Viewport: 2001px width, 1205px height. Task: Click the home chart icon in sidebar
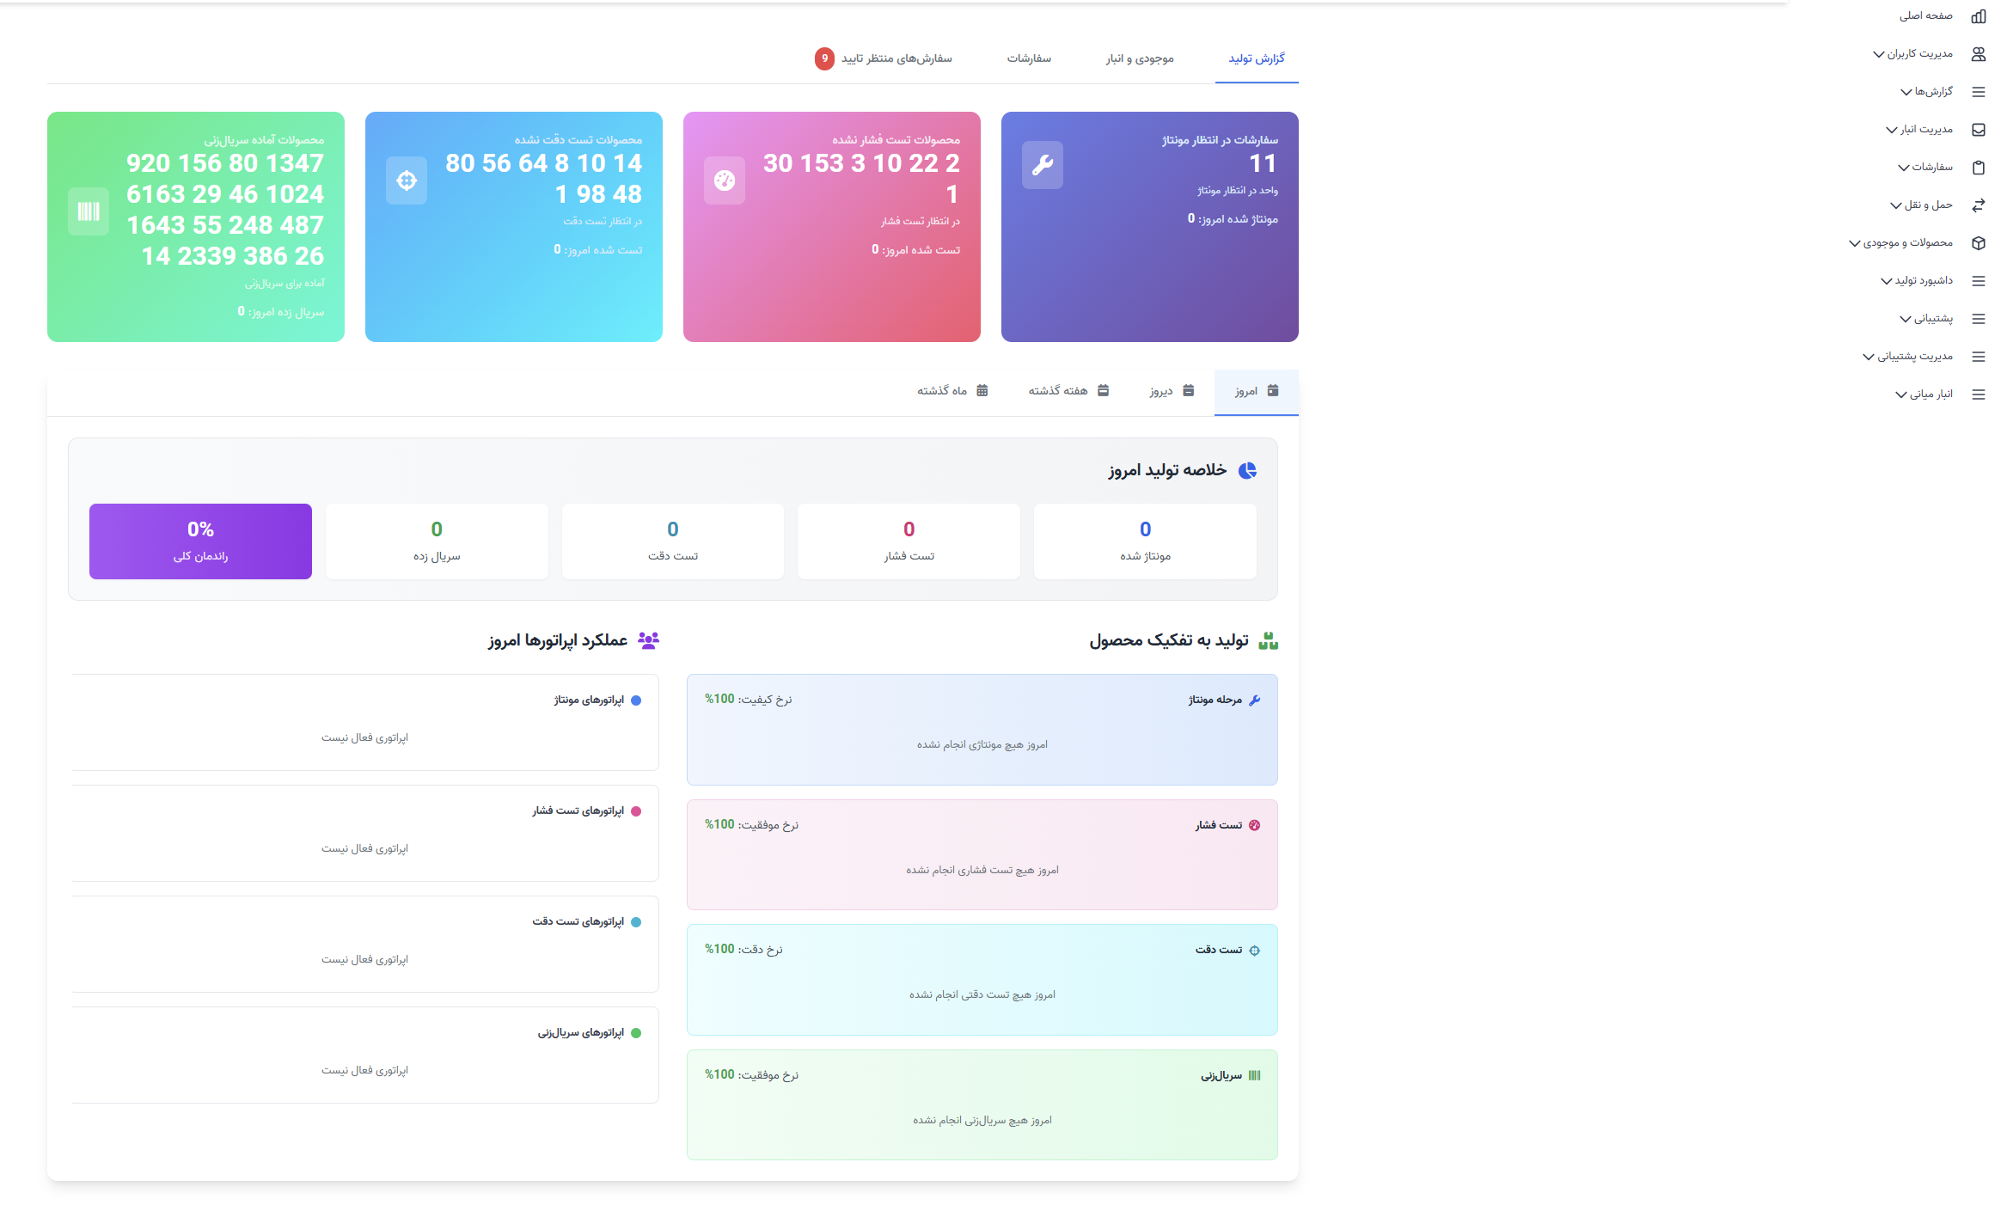(x=1978, y=16)
